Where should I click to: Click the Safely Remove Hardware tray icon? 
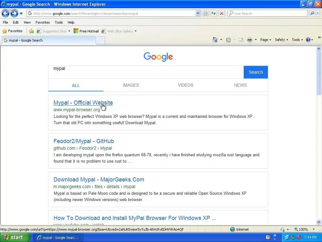293,238
